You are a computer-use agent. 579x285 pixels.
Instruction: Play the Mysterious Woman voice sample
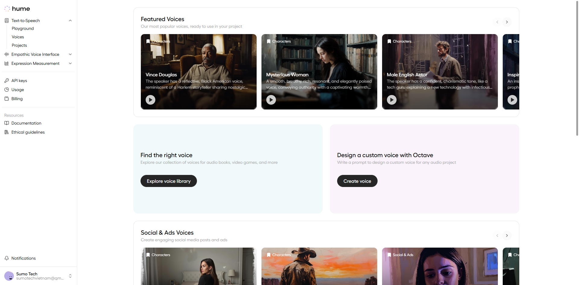click(271, 100)
